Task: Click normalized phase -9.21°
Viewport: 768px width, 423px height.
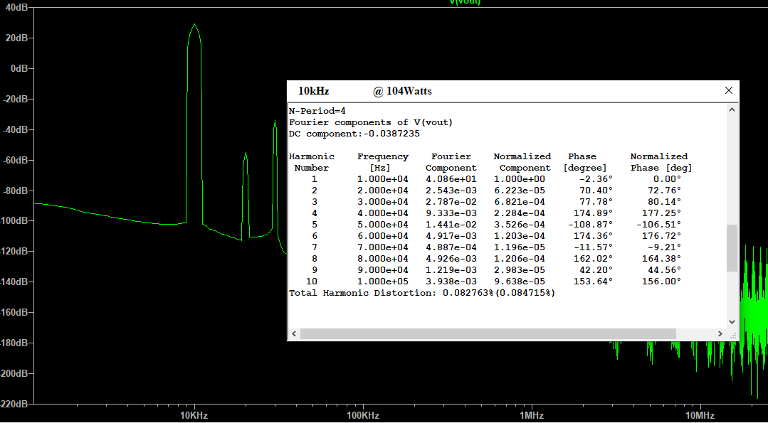Action: 664,247
